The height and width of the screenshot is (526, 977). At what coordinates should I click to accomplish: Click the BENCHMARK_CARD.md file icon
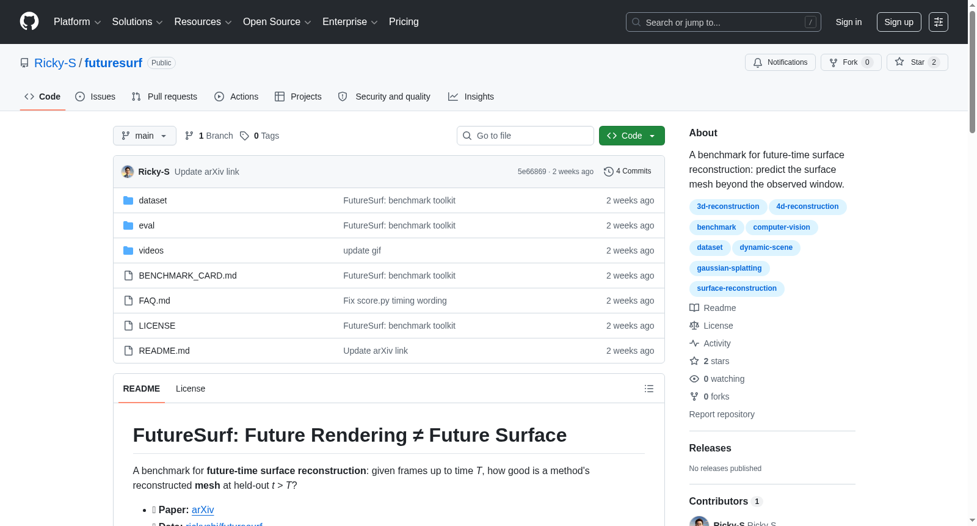pyautogui.click(x=128, y=276)
